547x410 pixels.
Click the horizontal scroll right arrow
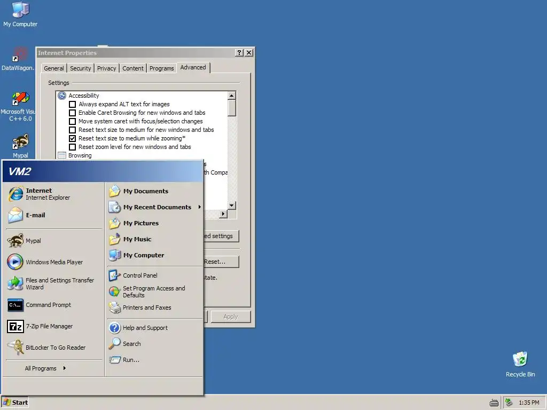pyautogui.click(x=223, y=214)
